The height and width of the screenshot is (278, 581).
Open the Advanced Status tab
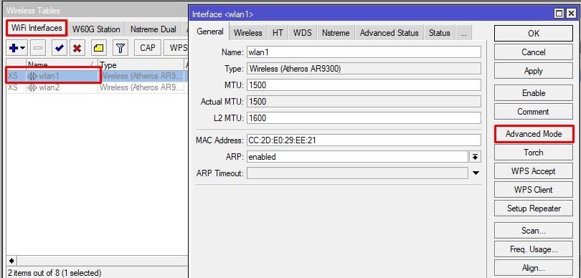point(389,32)
